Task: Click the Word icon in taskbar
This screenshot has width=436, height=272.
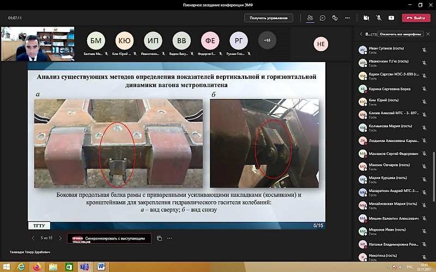Action: (101, 267)
